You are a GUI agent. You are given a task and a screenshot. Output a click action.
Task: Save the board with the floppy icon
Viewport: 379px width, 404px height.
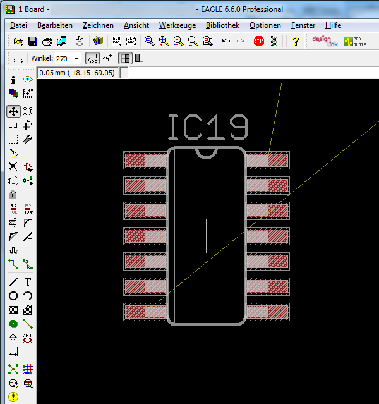coord(33,41)
